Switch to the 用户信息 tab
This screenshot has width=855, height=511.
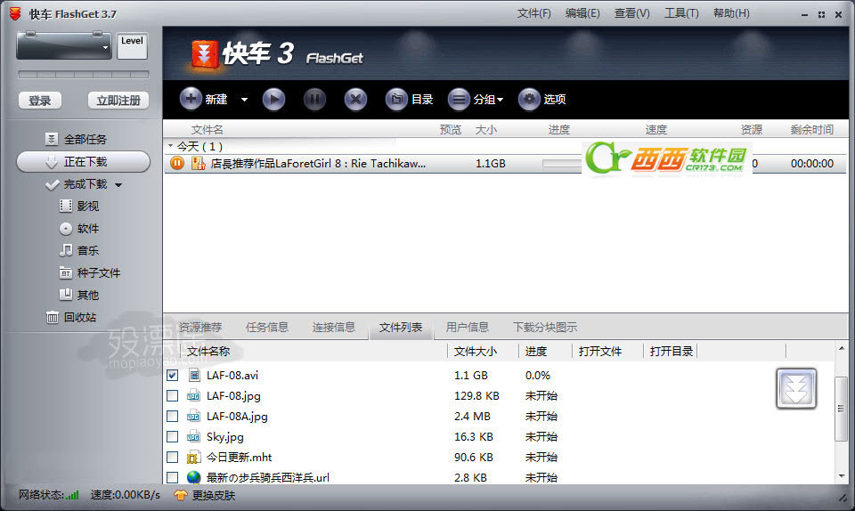(468, 328)
